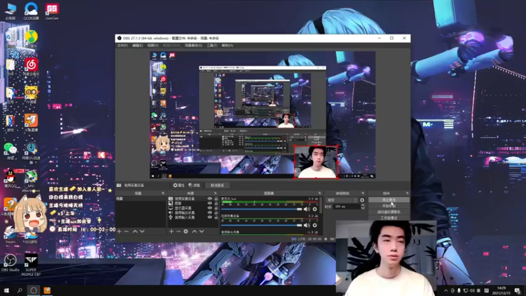Pop out the scenes dock

click(163, 193)
